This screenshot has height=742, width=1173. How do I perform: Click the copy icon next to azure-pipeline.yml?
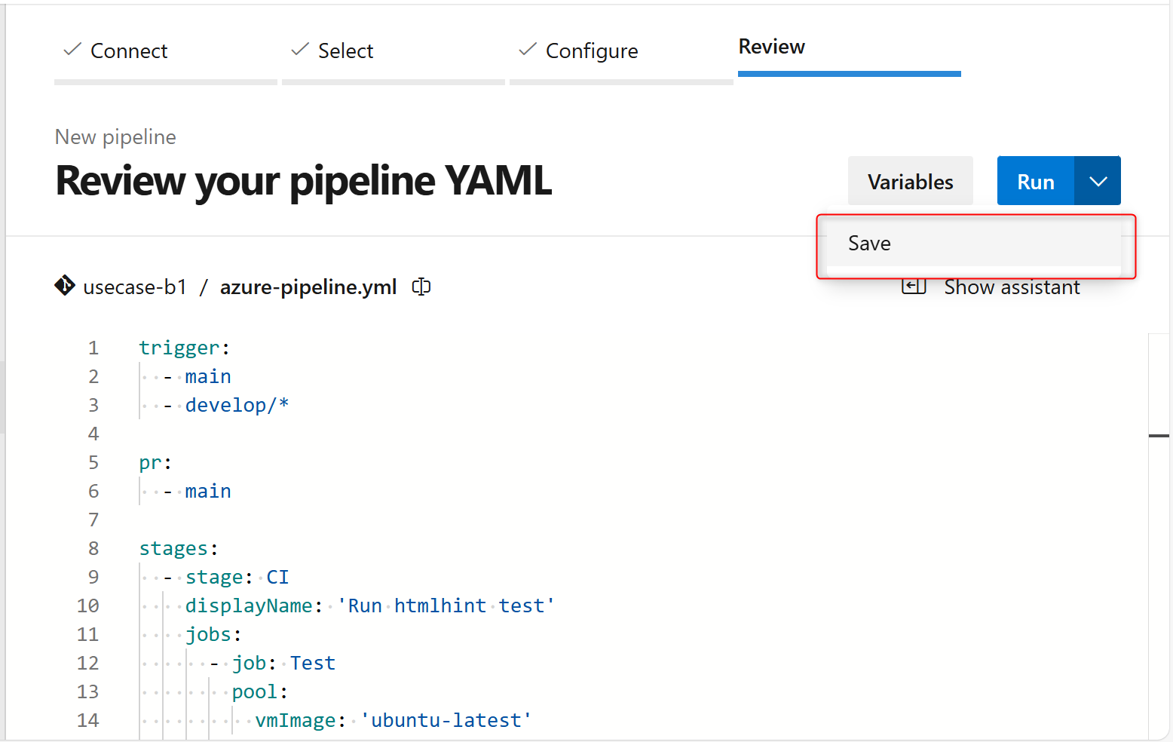(x=421, y=287)
